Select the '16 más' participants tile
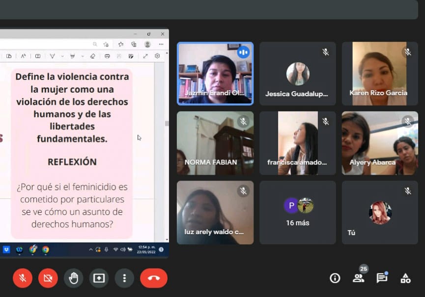Viewport: 425px width, 297px height. tap(298, 213)
